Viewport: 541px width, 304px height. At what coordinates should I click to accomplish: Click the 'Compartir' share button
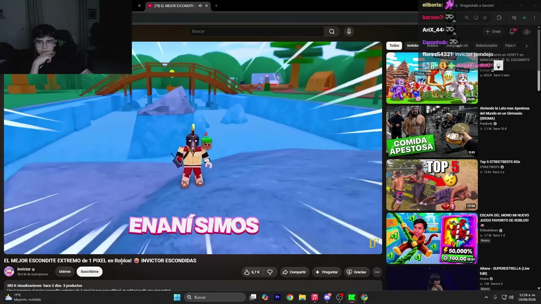(x=294, y=272)
